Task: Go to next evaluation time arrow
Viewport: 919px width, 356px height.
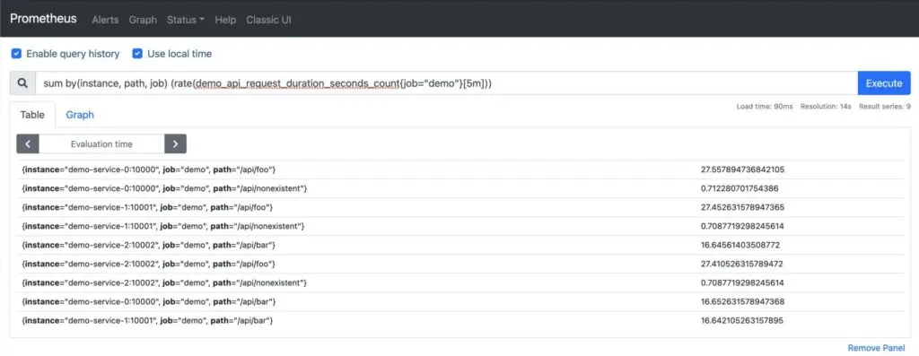Action: (x=175, y=144)
